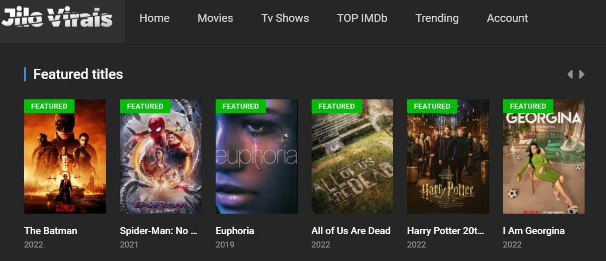Screen dimensions: 606x261
Task: Click FEATURED badge on The Batman poster
Action: pyautogui.click(x=49, y=106)
